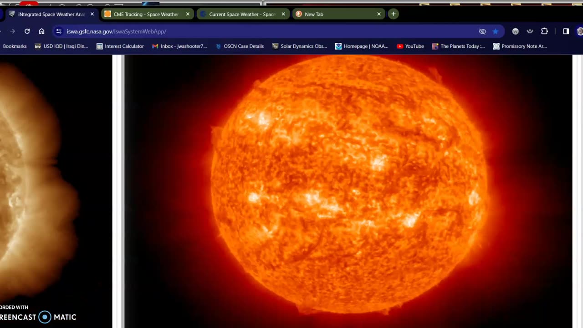583x328 pixels.
Task: Open the Interest Calculator bookmark
Action: [120, 46]
